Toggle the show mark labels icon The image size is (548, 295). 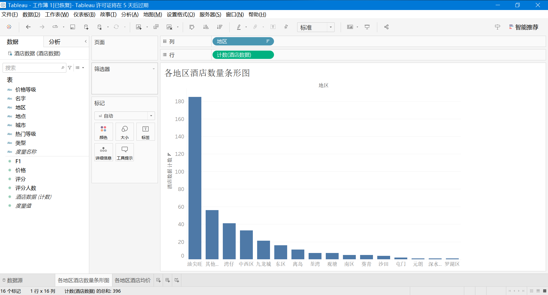coord(273,27)
